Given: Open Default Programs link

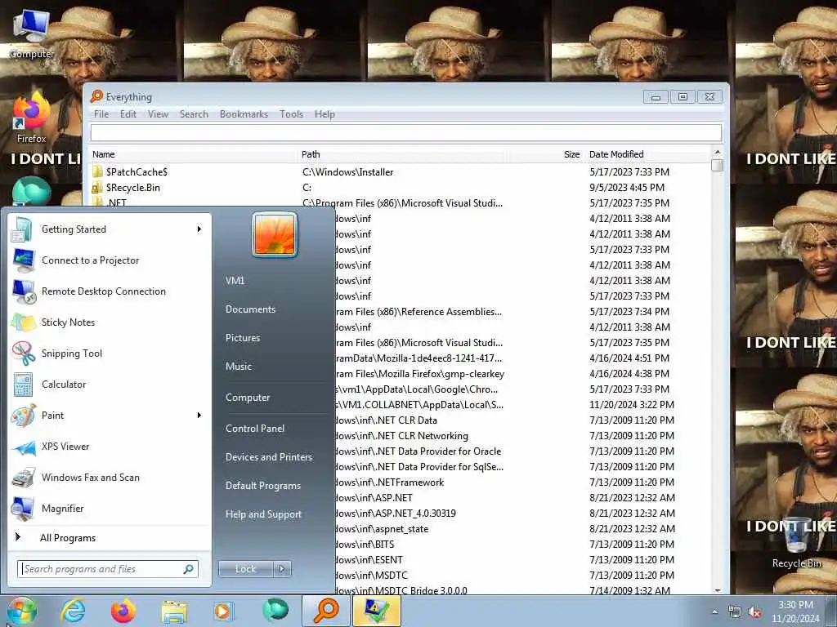Looking at the screenshot, I should point(263,486).
